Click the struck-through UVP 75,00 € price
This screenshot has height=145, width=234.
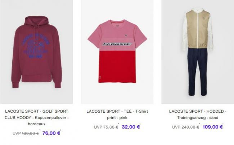coord(106,127)
